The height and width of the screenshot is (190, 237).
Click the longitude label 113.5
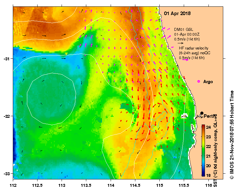86,185
